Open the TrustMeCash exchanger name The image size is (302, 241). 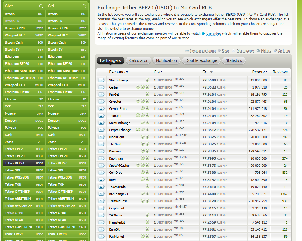tap(118, 201)
